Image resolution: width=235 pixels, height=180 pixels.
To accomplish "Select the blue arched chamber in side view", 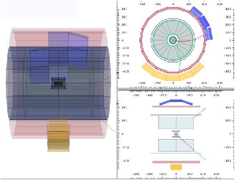I will click(176, 102).
